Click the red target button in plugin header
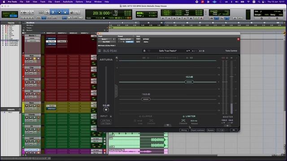Image resolution: width=287 pixels, height=161 pixels. (238, 39)
